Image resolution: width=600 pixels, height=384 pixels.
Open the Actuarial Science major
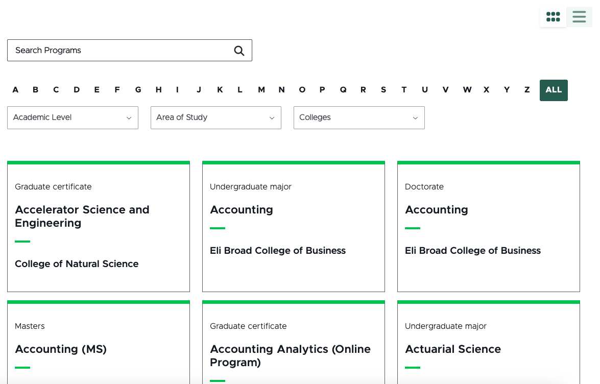pos(453,349)
